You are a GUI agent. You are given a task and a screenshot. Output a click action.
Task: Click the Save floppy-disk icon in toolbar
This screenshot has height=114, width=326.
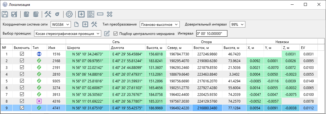pos(5,14)
